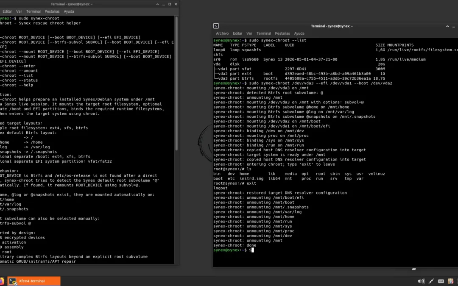Click the vda1 vfat partition row
This screenshot has width=458, height=286.
299,69
